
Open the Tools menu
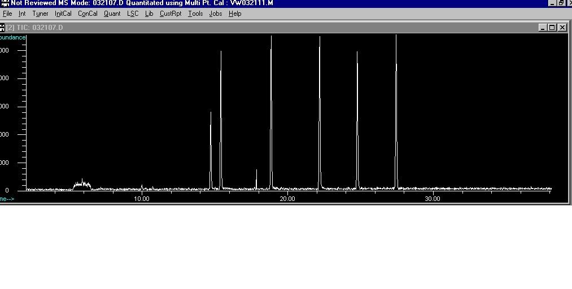tap(195, 14)
